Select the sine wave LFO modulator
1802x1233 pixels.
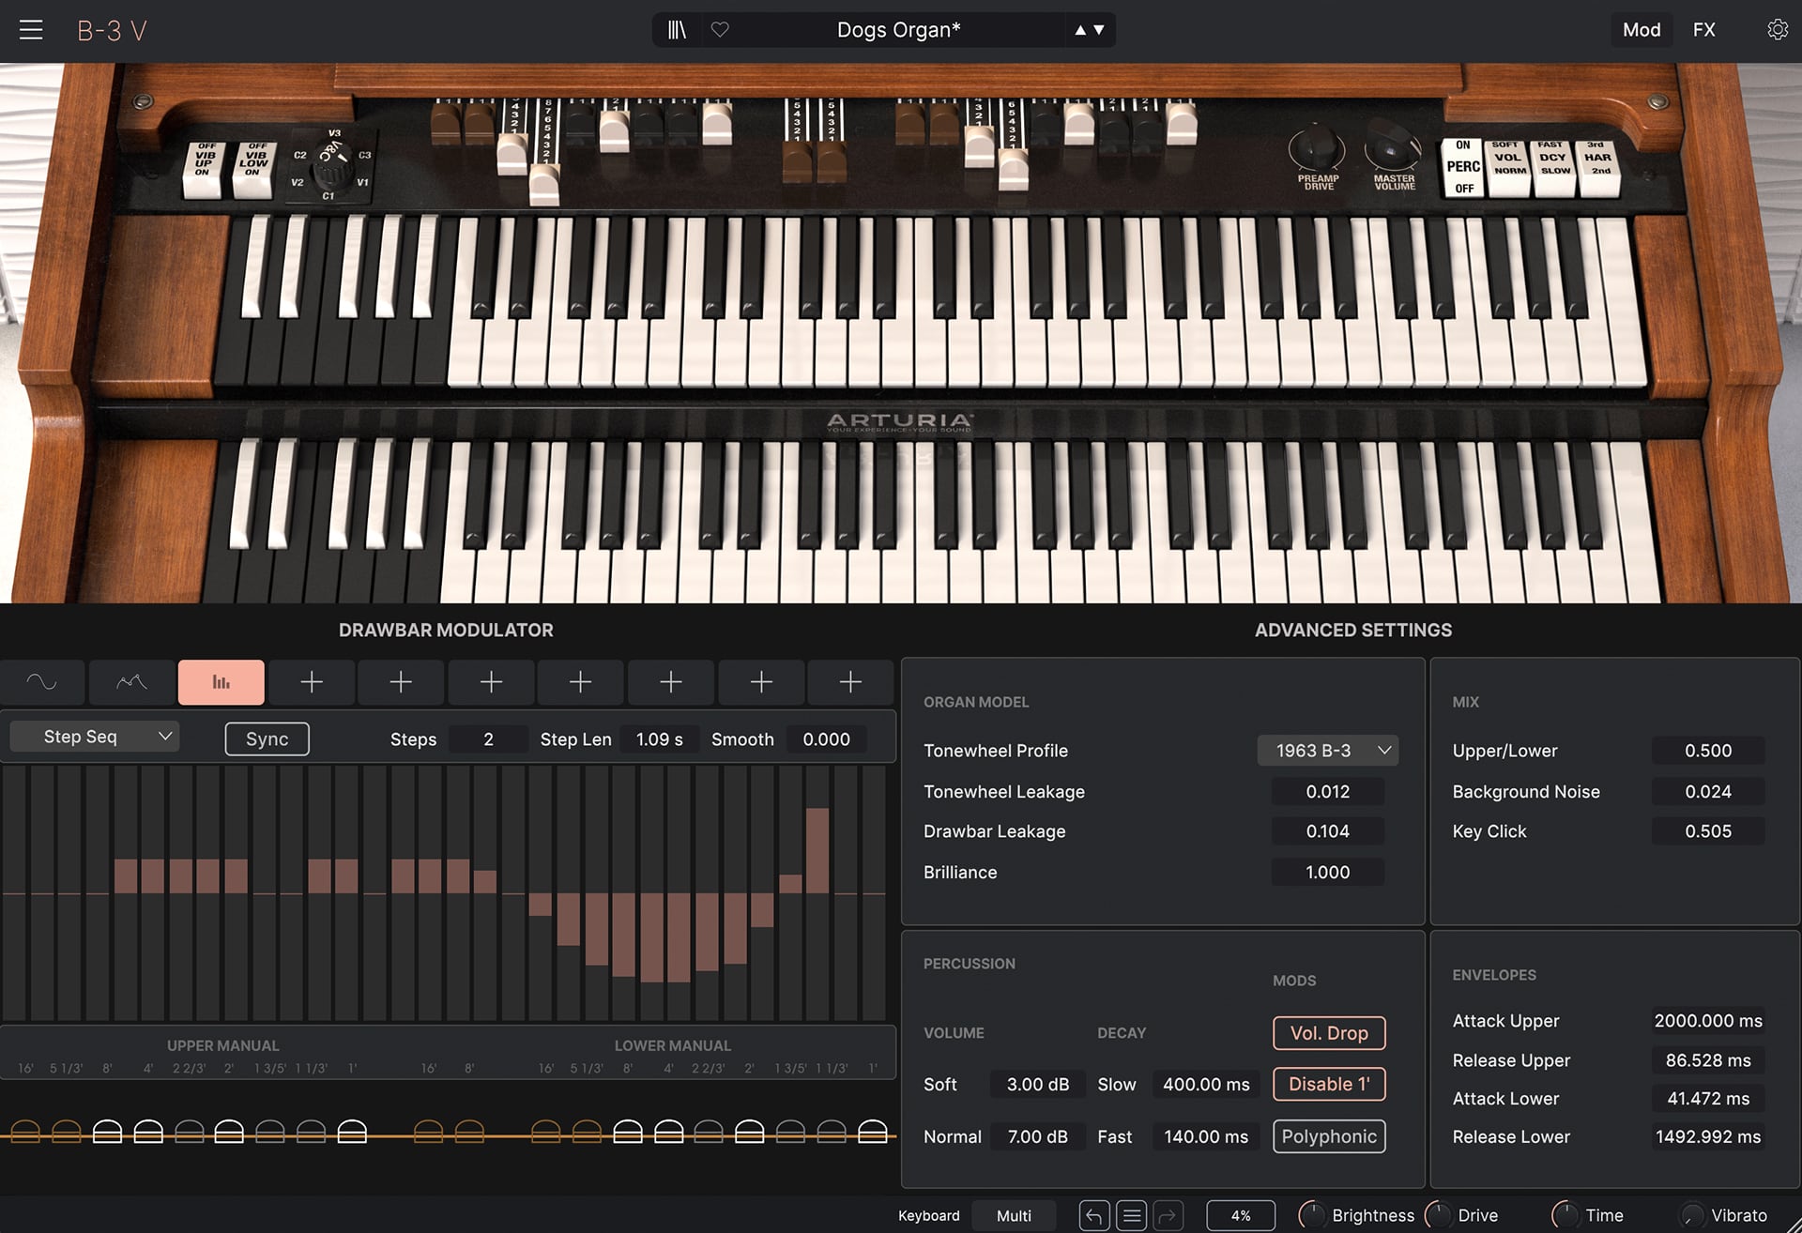42,682
